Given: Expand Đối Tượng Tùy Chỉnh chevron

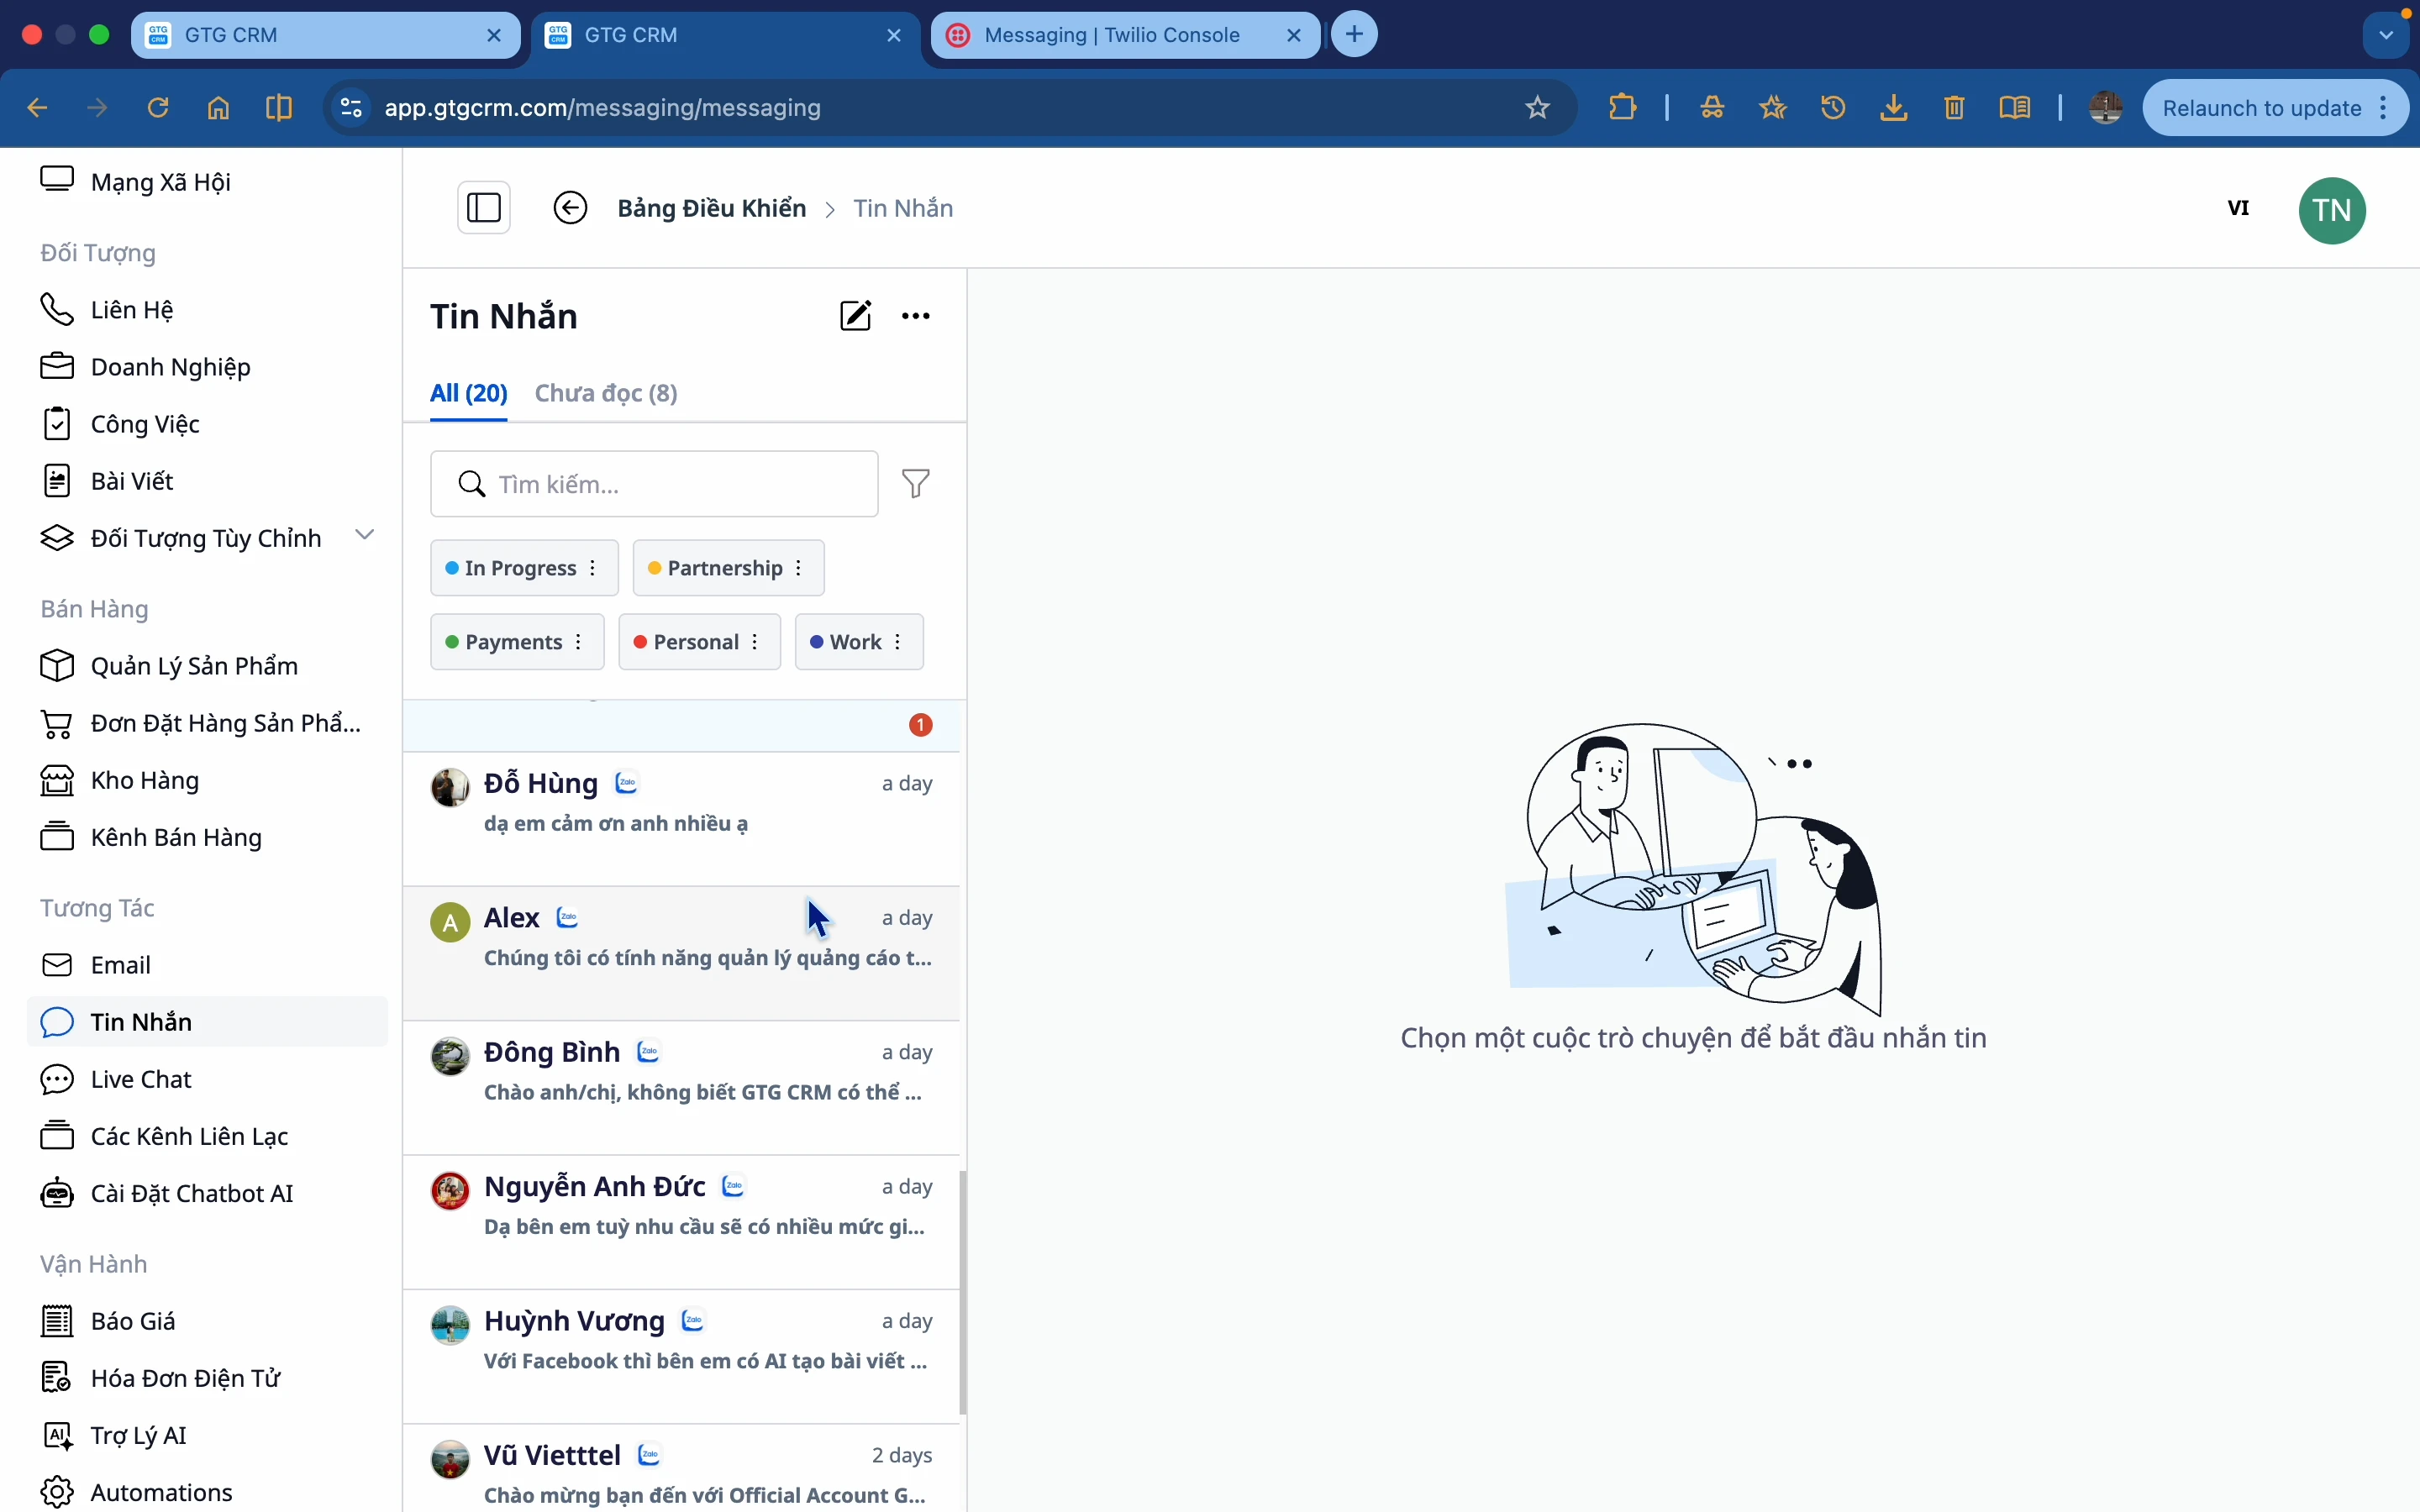Looking at the screenshot, I should tap(365, 535).
